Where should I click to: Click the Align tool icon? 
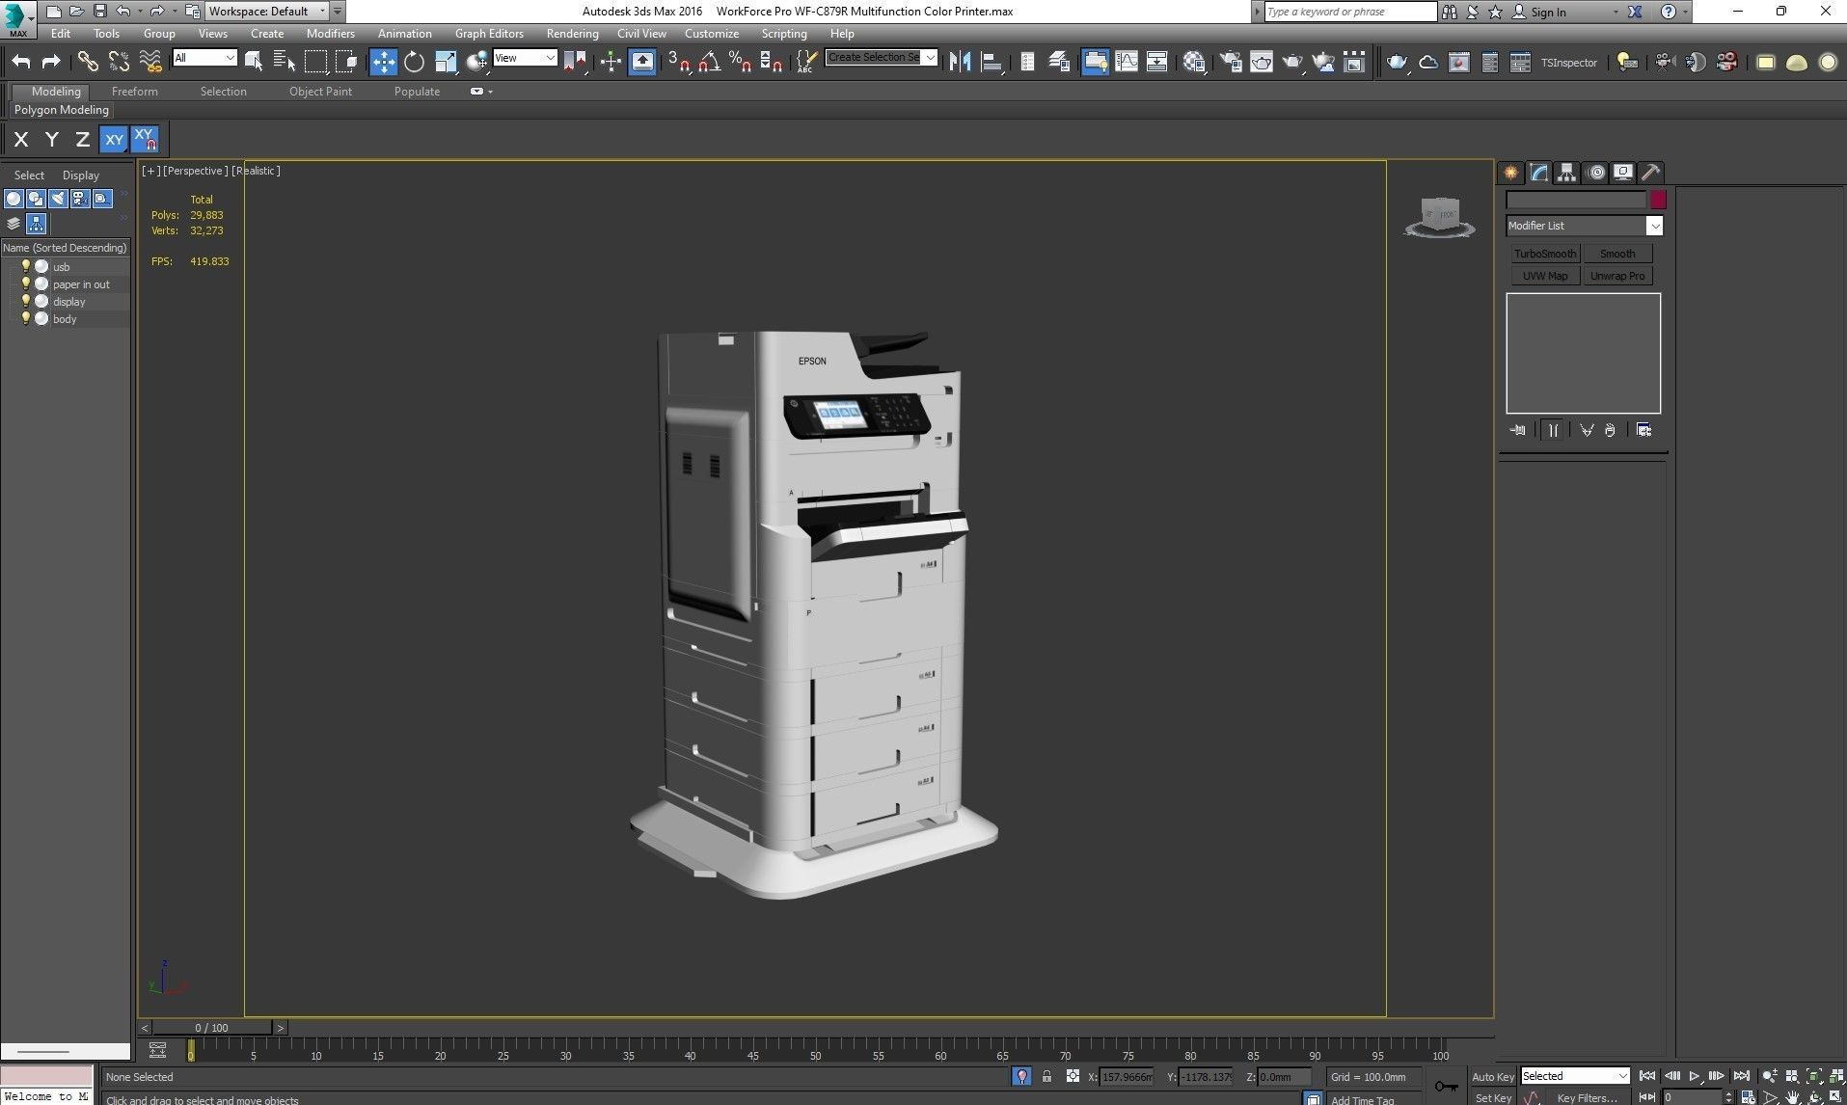pos(991,62)
